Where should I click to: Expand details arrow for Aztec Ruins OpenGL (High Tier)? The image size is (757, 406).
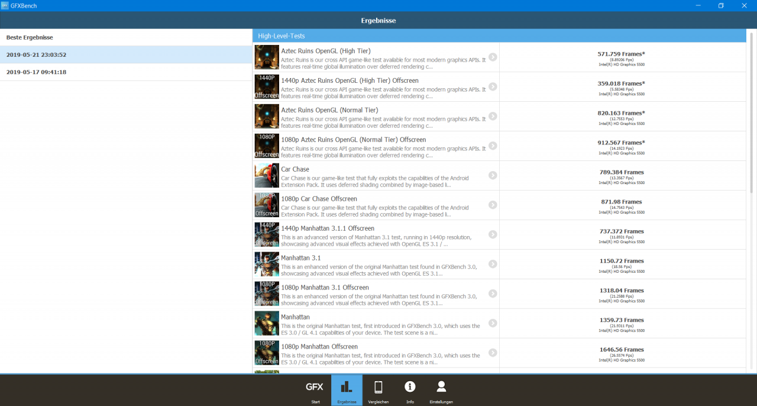(493, 57)
